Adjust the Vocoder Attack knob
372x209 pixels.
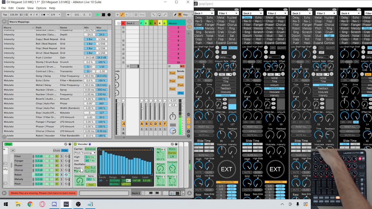[x=160, y=168]
